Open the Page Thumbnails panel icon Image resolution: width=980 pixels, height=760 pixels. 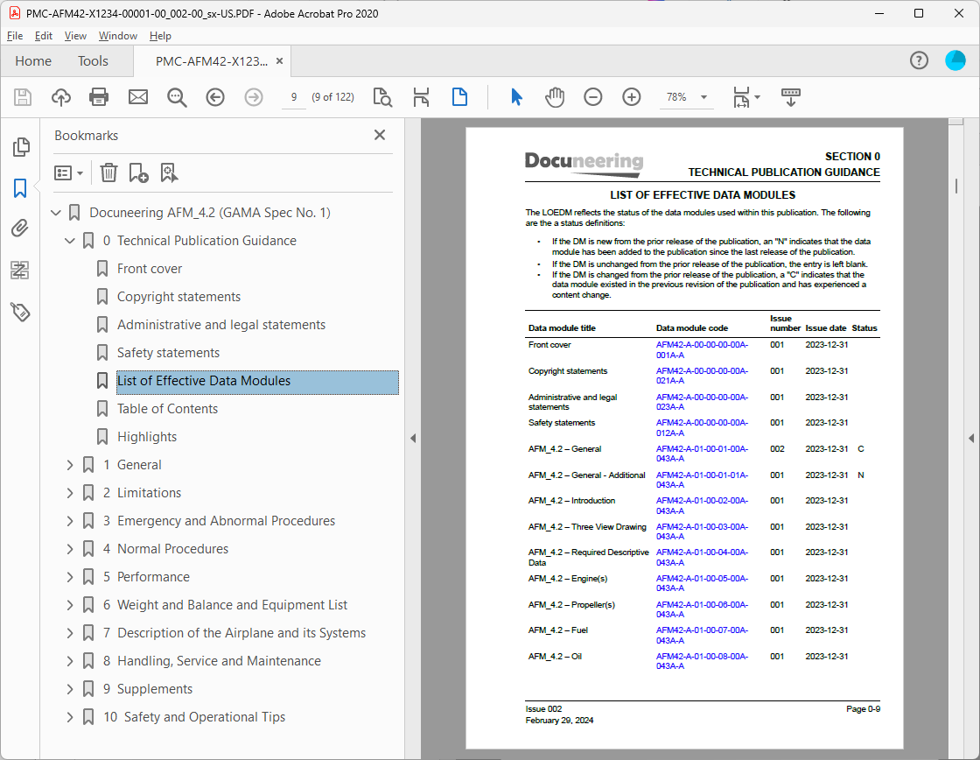click(x=21, y=146)
